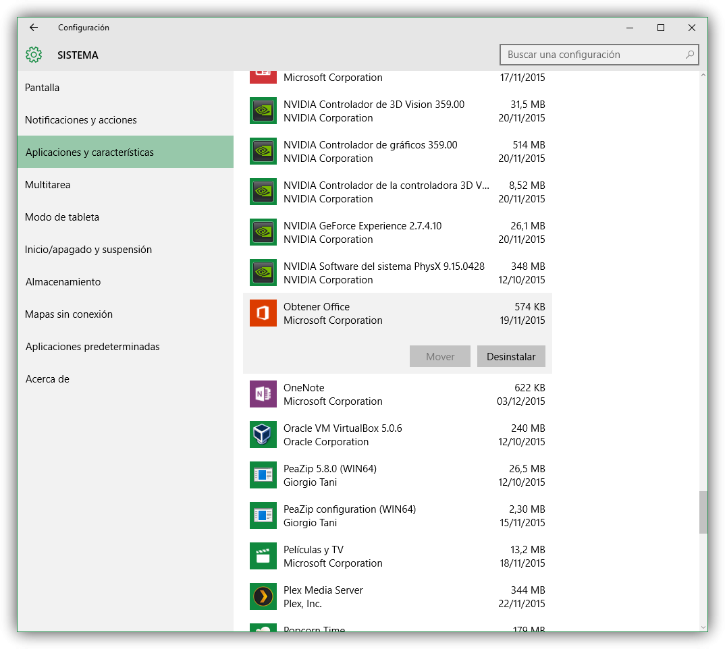
Task: Open Mapas sin conexión
Action: 126,314
